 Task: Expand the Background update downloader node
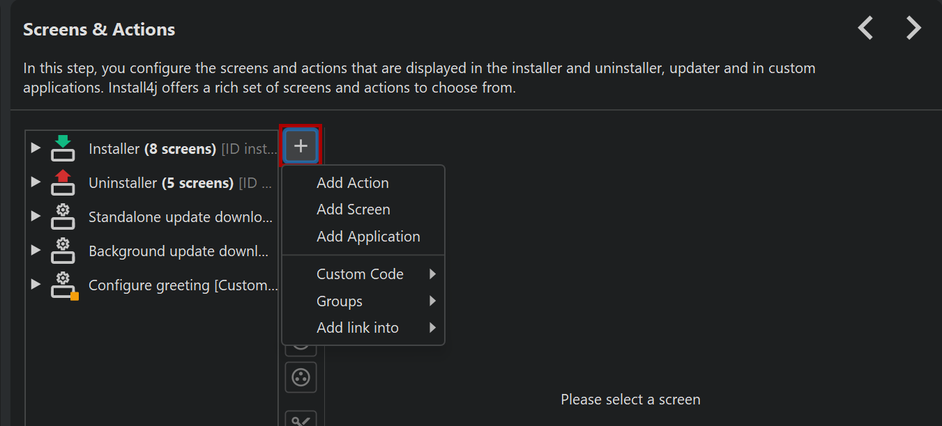[36, 250]
